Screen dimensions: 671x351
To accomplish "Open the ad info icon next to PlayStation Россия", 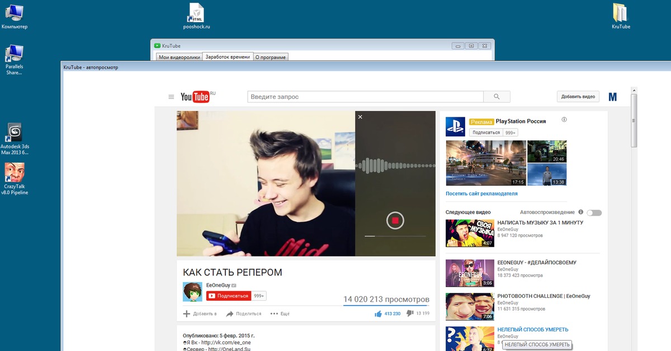I will pyautogui.click(x=564, y=120).
